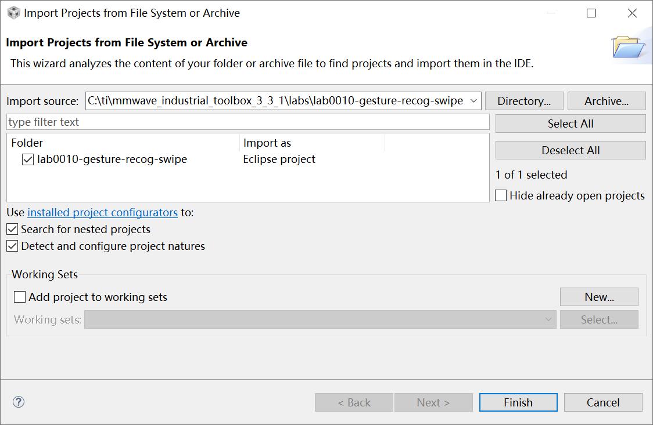The height and width of the screenshot is (425, 653).
Task: Expand the Import source dropdown
Action: pos(473,101)
